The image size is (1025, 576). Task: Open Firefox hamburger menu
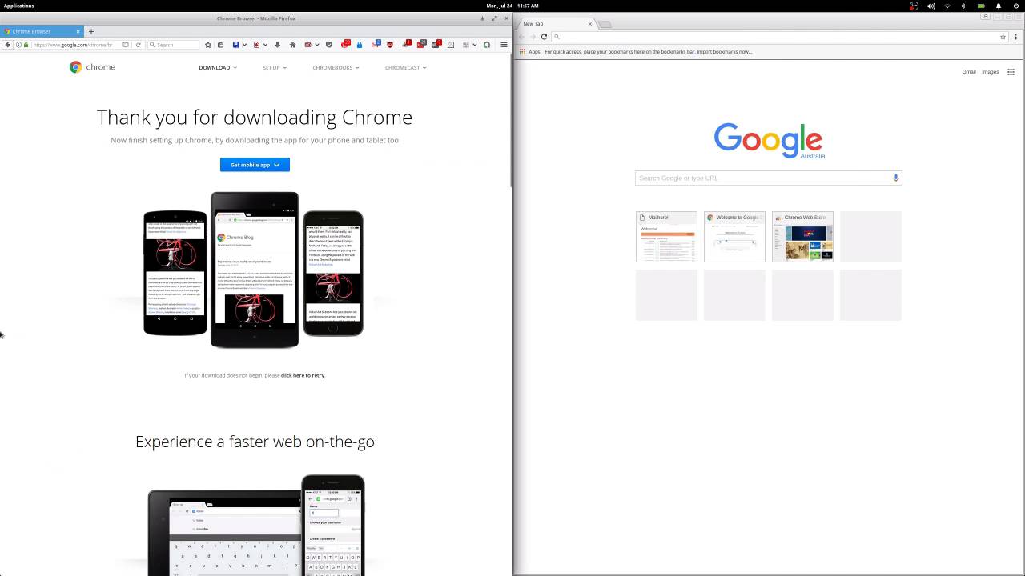pyautogui.click(x=504, y=45)
